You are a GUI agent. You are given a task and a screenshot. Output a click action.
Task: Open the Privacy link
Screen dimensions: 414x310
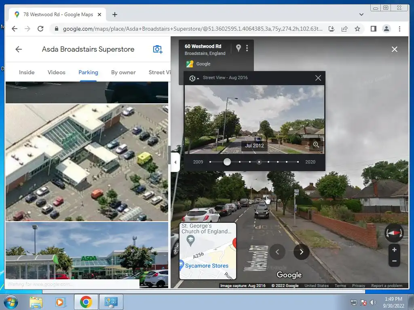[x=359, y=285]
